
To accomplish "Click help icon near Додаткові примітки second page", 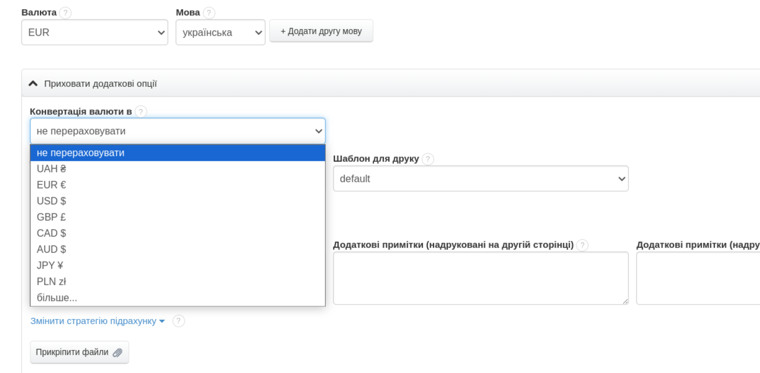I will click(582, 245).
